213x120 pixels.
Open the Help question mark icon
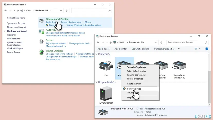click(x=207, y=49)
